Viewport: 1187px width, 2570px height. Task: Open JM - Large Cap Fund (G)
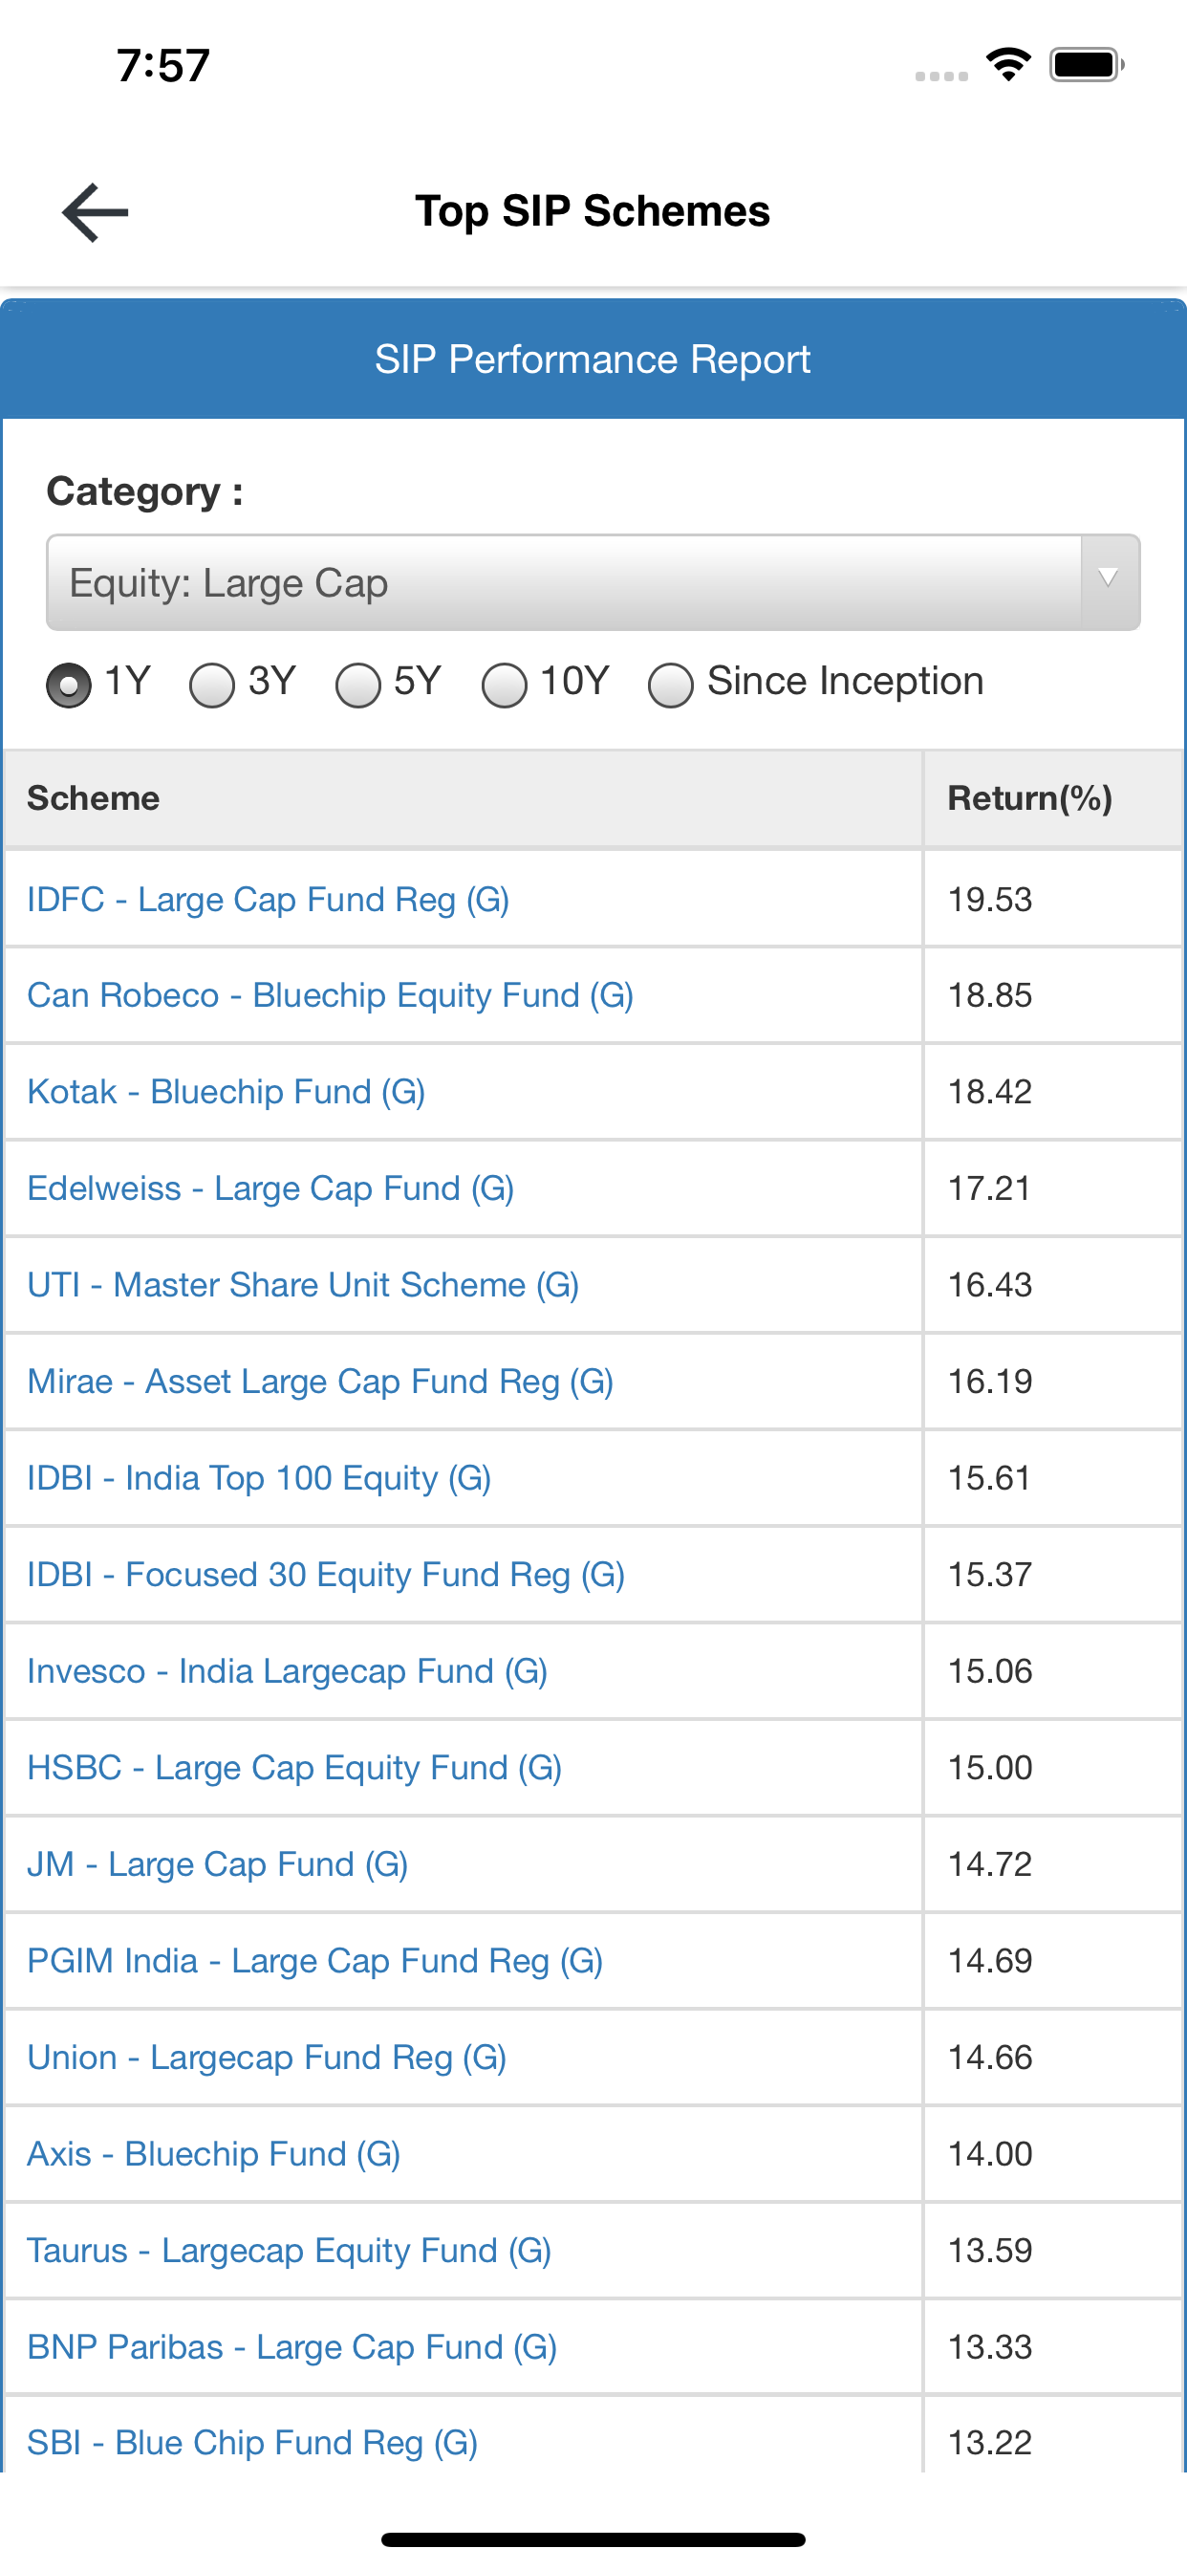(x=218, y=1863)
